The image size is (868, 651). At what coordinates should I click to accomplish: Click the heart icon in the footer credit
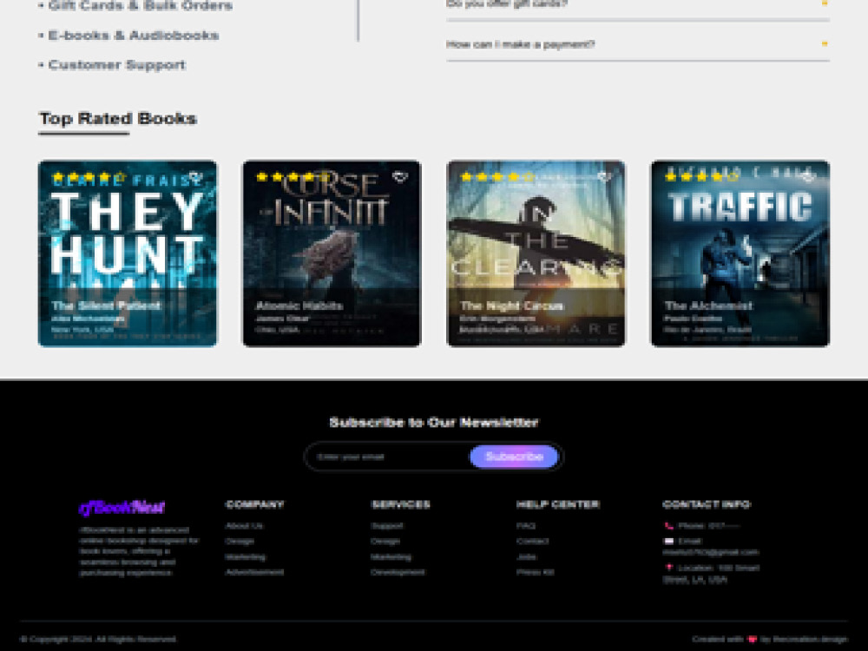click(x=752, y=640)
